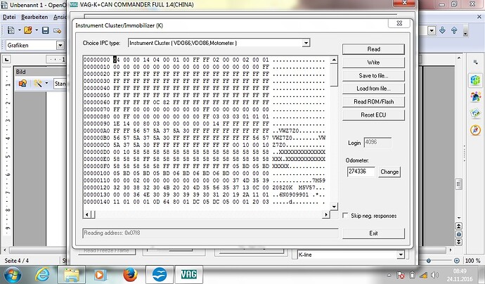This screenshot has height=284, width=485.
Task: Click the blue up arrow icon in OpenOffice toolbar
Action: (x=454, y=30)
